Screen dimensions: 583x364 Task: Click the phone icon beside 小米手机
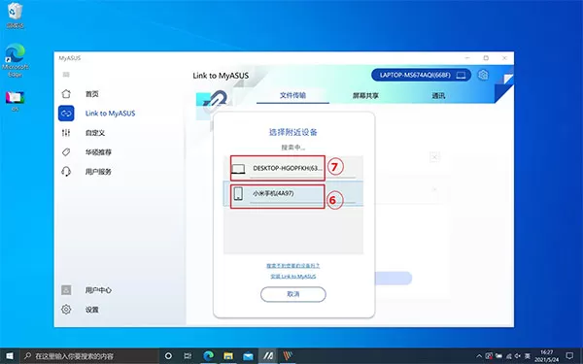click(238, 193)
